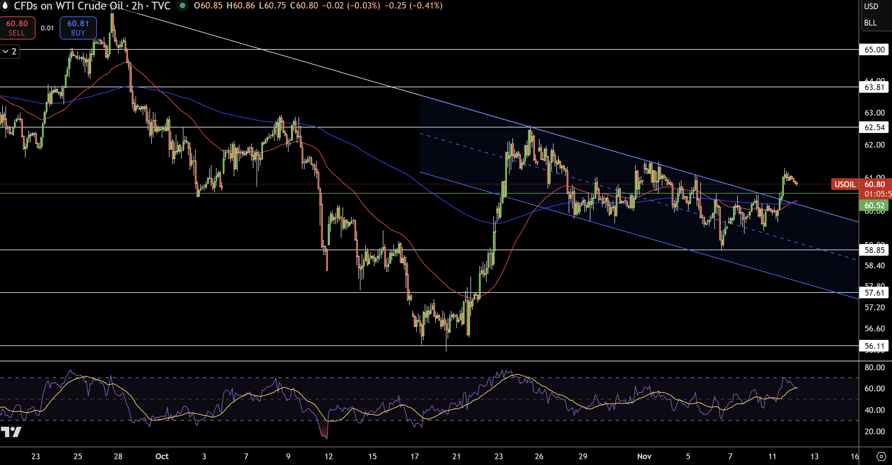Click the red USOIL price label

(x=845, y=184)
